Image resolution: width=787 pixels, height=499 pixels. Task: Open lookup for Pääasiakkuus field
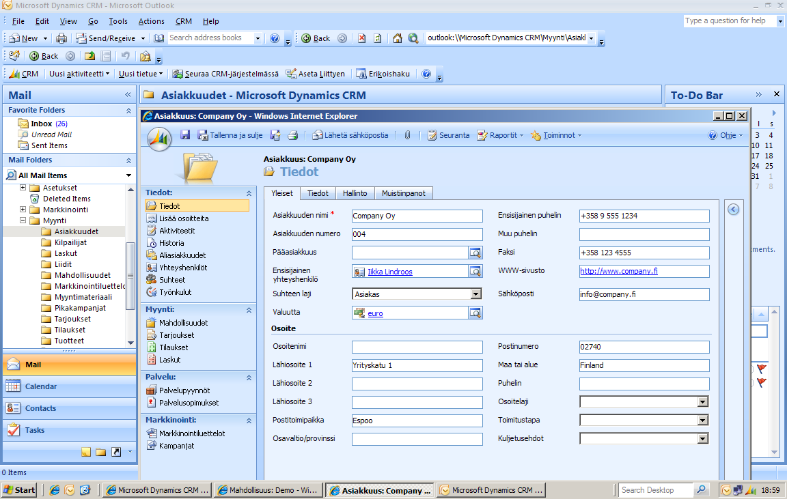[x=475, y=253]
